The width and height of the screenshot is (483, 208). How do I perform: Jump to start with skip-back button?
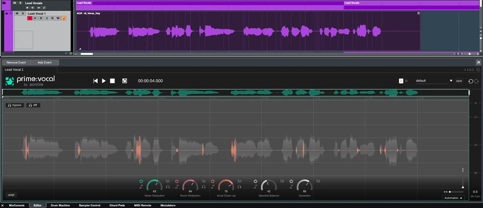tap(96, 81)
